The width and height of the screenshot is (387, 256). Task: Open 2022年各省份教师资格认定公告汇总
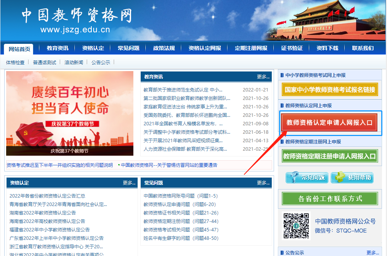(x=47, y=196)
